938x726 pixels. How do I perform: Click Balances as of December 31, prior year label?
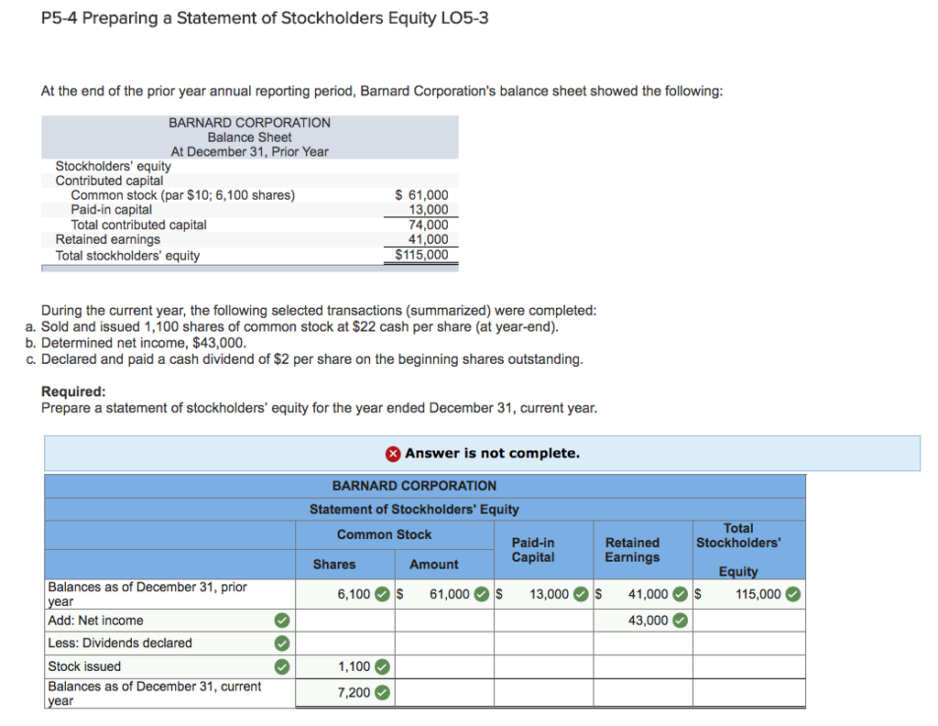(147, 594)
